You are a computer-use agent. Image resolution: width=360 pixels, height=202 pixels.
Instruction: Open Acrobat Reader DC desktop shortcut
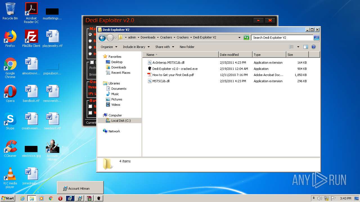[x=31, y=13]
